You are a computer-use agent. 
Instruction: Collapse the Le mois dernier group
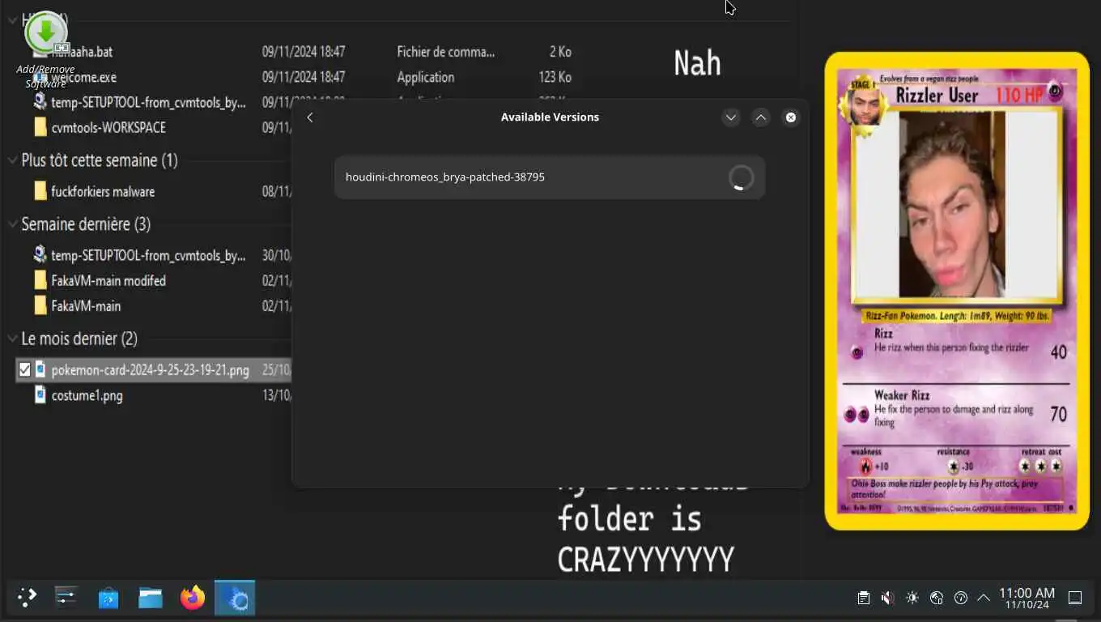[13, 339]
